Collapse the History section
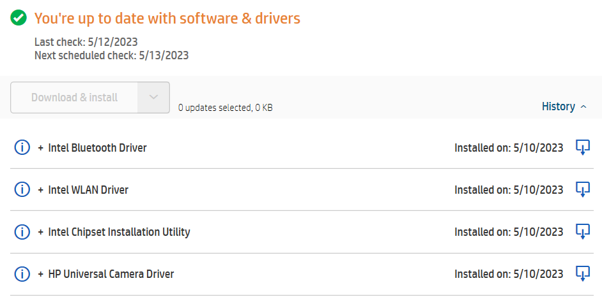Viewport: 602px width, 297px height. (x=583, y=107)
